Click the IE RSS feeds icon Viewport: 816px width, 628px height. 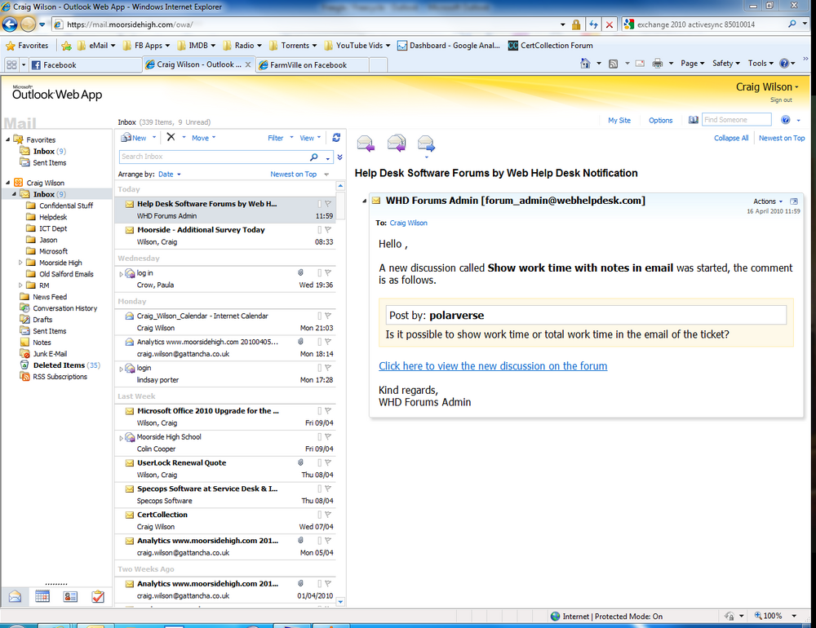[x=613, y=64]
